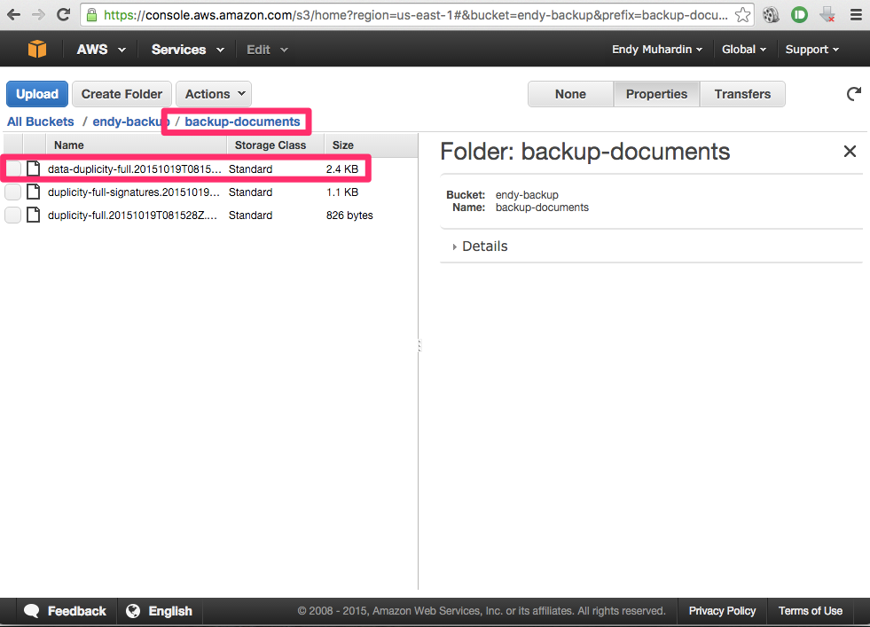Check the duplicity-full-signatures file checkbox
The width and height of the screenshot is (870, 627).
(12, 192)
